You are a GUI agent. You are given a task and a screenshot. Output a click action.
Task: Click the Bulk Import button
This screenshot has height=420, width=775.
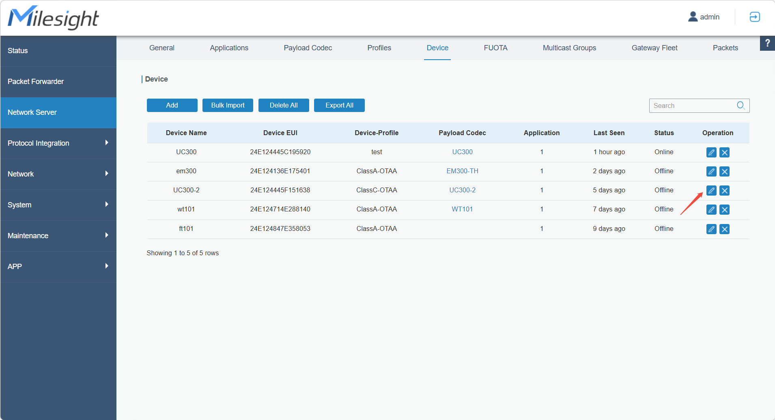tap(228, 105)
